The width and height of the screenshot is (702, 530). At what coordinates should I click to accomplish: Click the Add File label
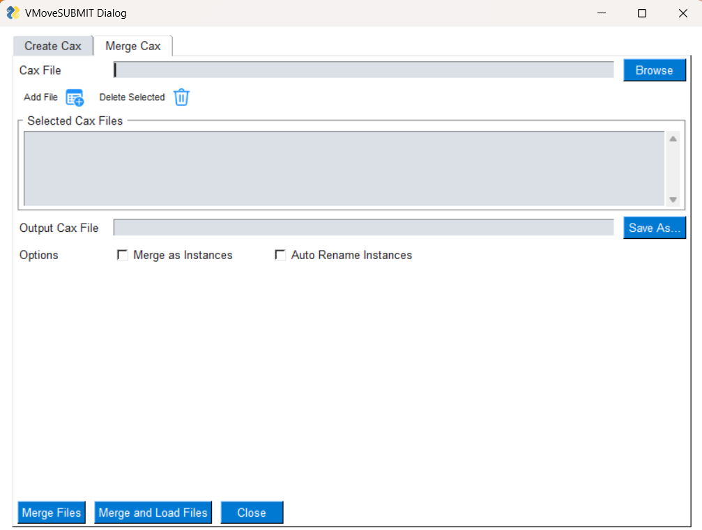pyautogui.click(x=40, y=97)
